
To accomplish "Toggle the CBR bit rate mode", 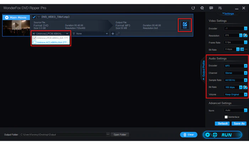I will (242, 49).
